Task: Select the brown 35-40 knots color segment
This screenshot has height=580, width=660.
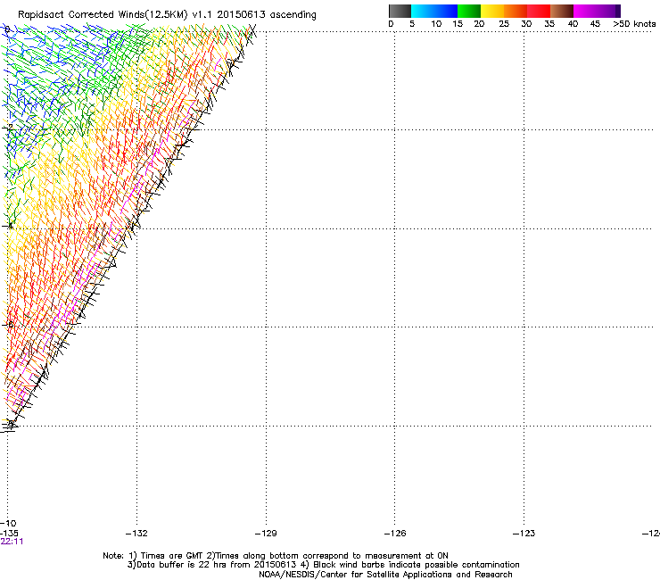Action: click(x=562, y=11)
